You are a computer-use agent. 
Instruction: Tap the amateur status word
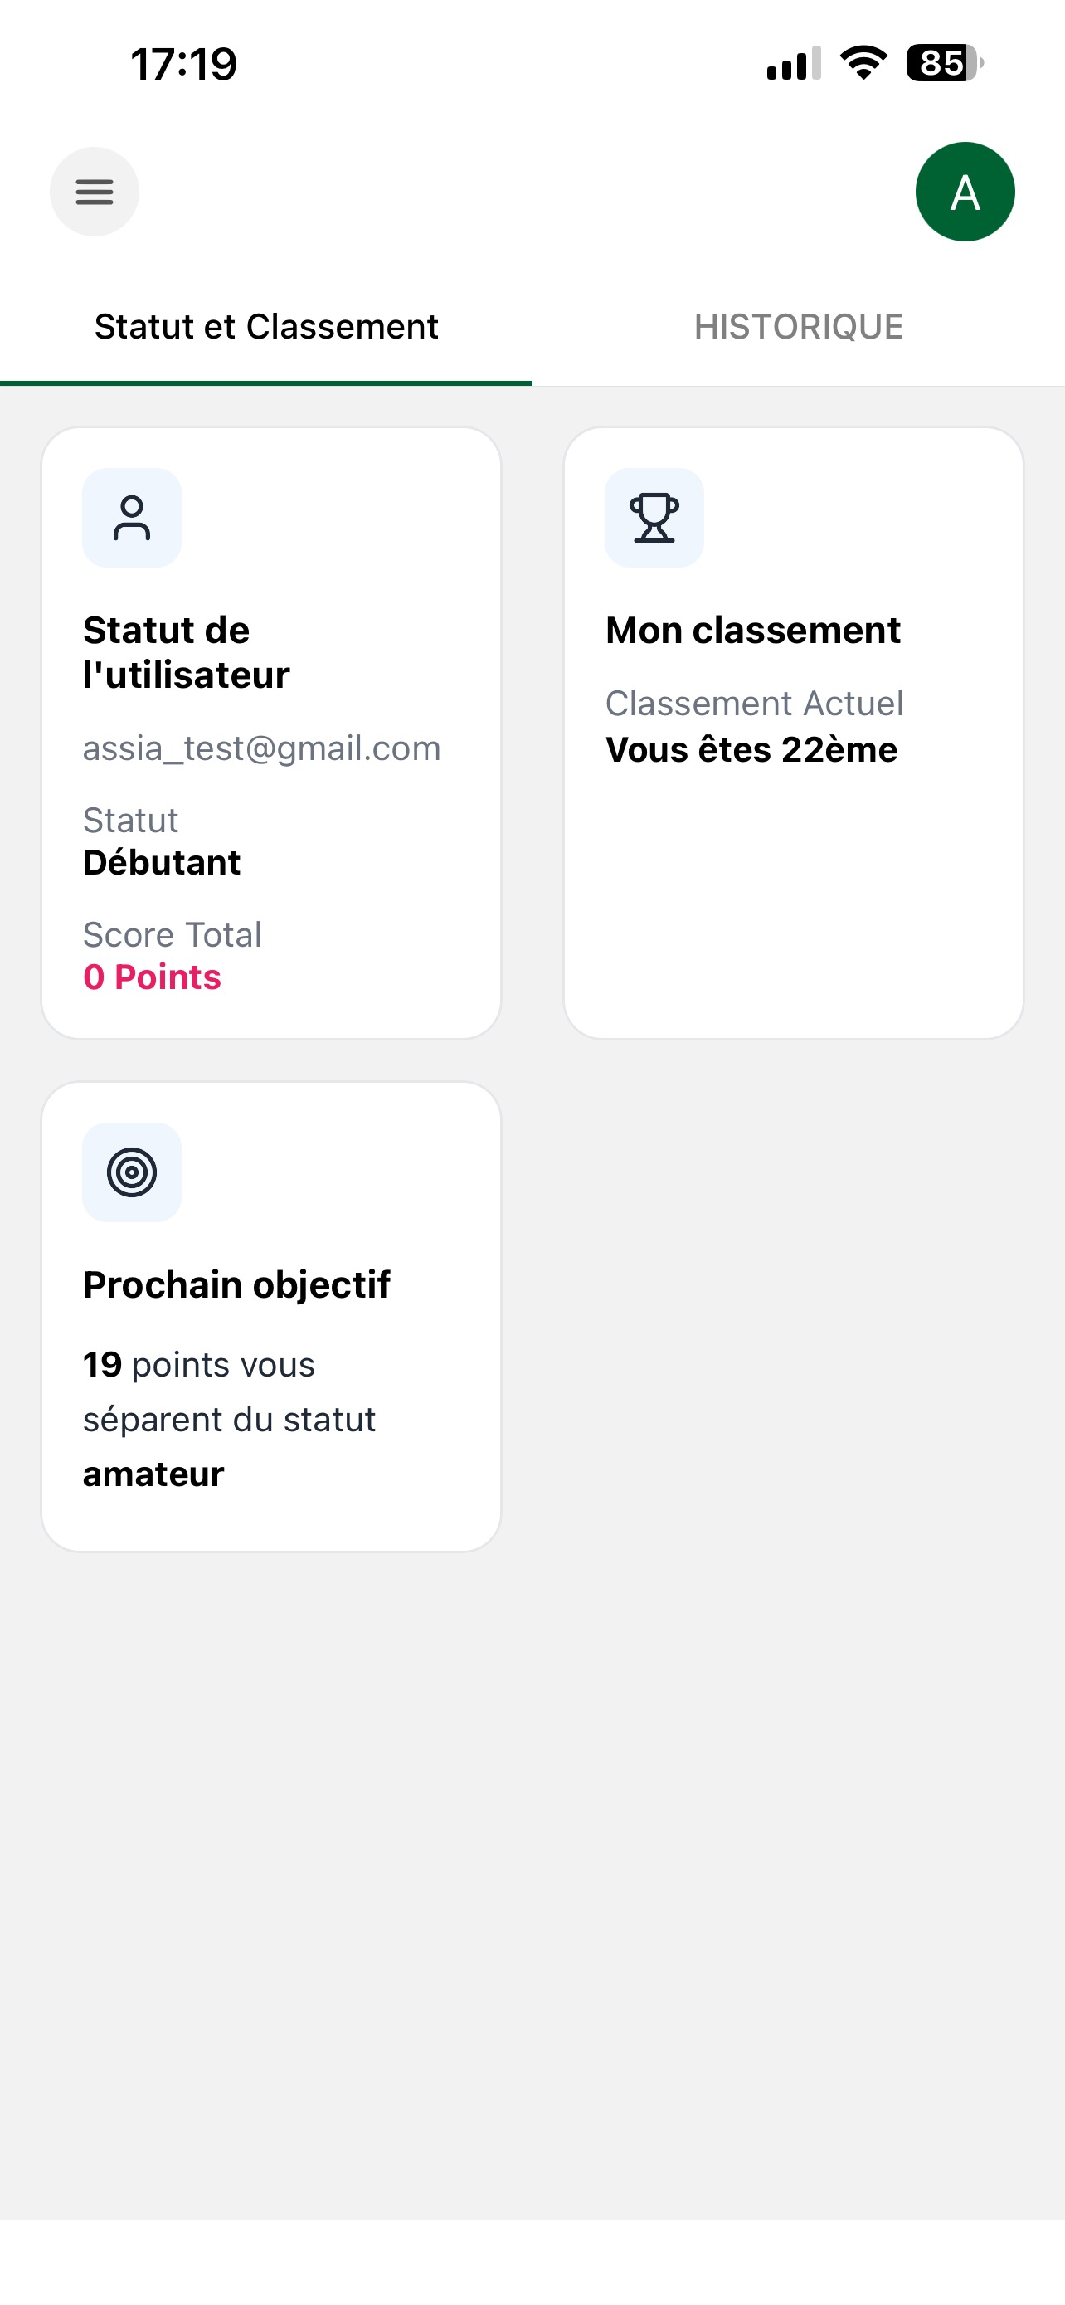(x=153, y=1474)
